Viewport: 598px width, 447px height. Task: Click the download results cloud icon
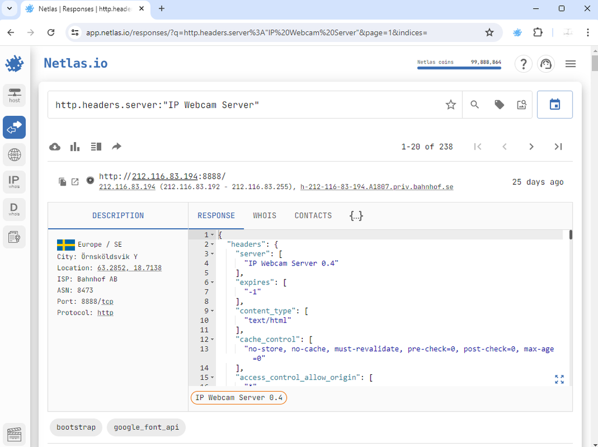click(x=55, y=146)
